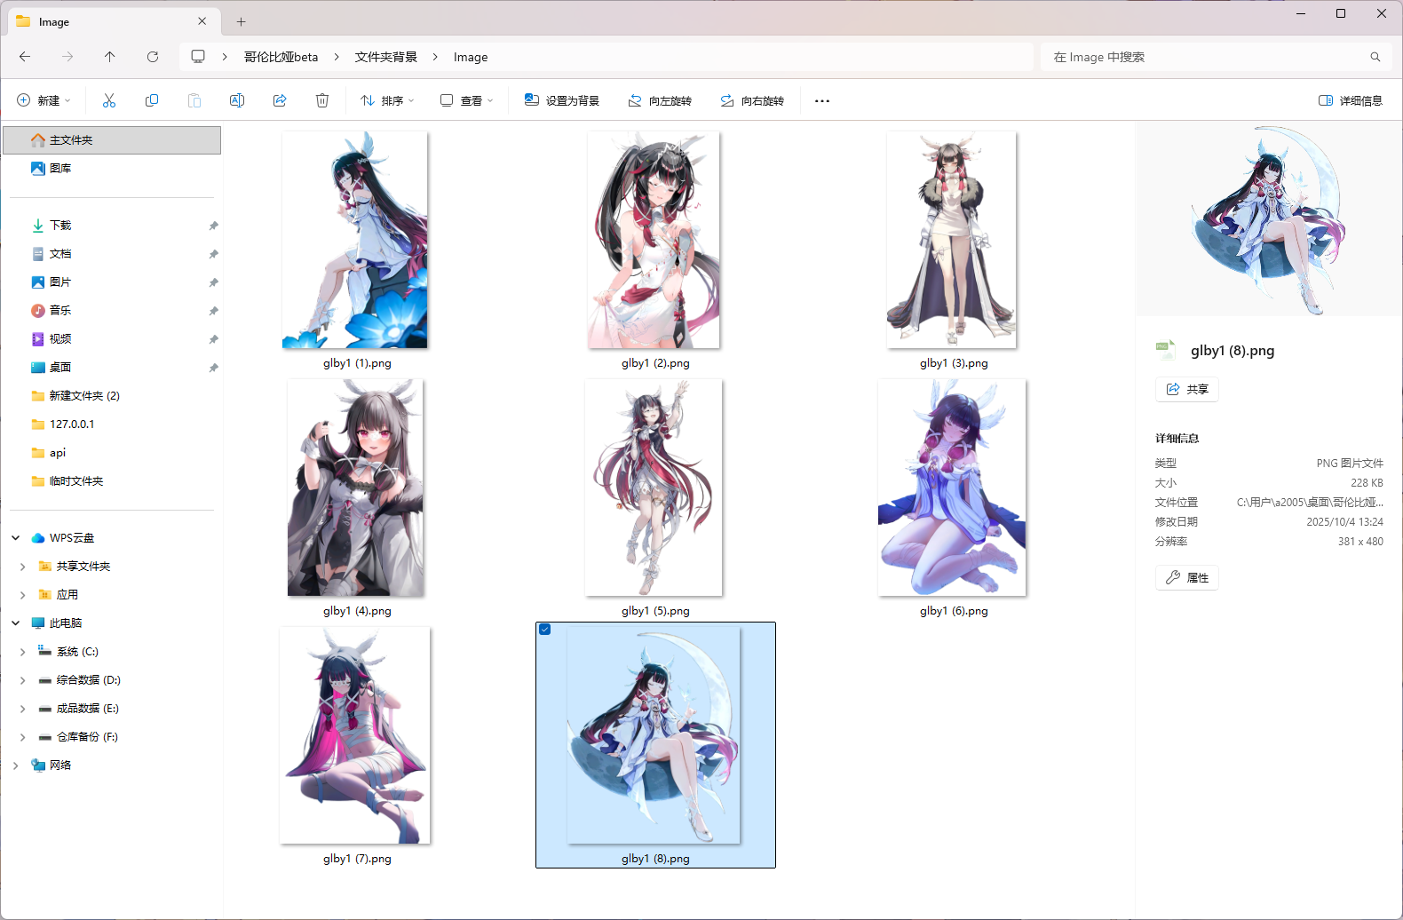
Task: Expand the System (C:) drive tree node
Action: pyautogui.click(x=23, y=652)
